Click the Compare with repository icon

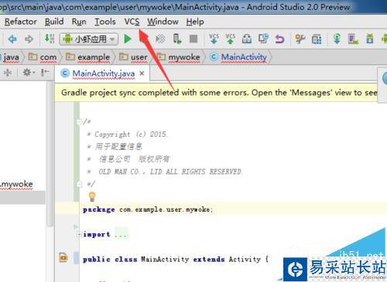click(263, 39)
